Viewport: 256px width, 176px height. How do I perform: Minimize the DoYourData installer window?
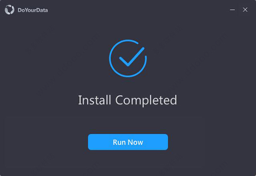coord(233,10)
